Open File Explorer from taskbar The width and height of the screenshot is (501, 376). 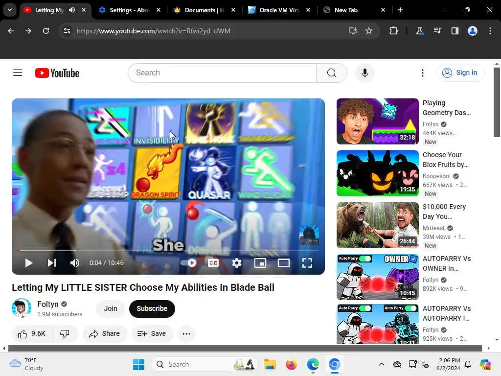click(270, 364)
